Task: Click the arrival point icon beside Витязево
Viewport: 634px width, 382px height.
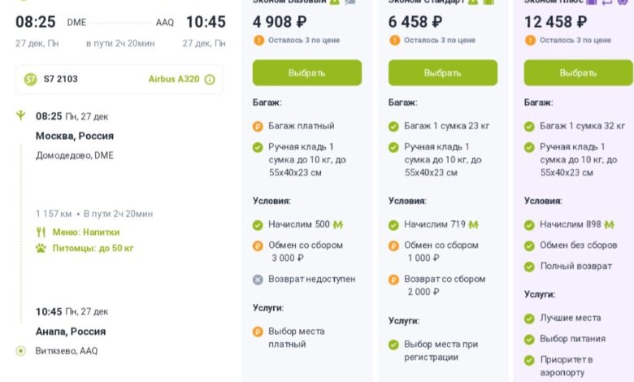Action: [x=20, y=351]
